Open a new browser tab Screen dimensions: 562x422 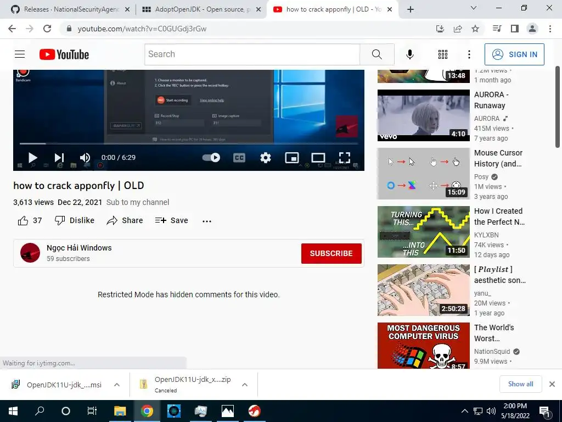click(411, 9)
